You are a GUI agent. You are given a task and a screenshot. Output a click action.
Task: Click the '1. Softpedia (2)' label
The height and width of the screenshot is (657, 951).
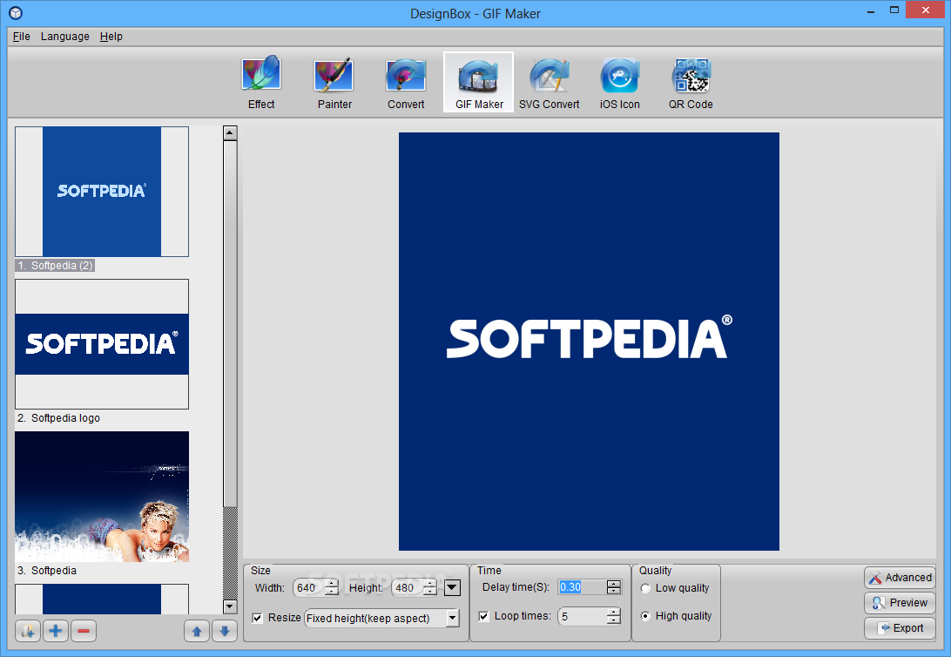(55, 266)
